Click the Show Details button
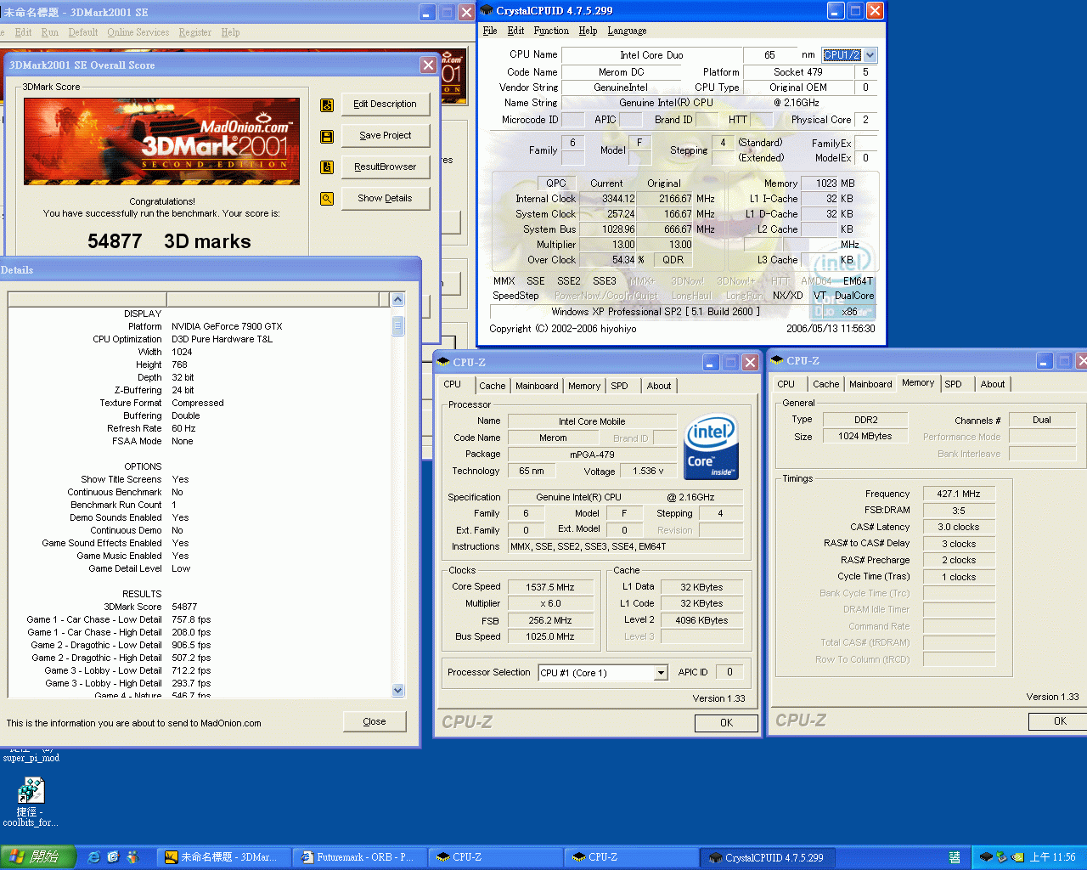The height and width of the screenshot is (870, 1087). (x=385, y=199)
